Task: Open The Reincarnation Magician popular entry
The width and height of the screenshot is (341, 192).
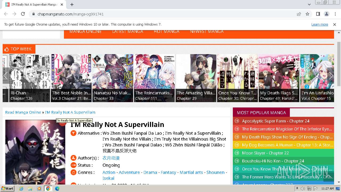Action: point(287,129)
